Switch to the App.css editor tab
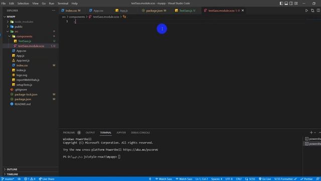Viewport: 321px width, 181px height. 98,11
